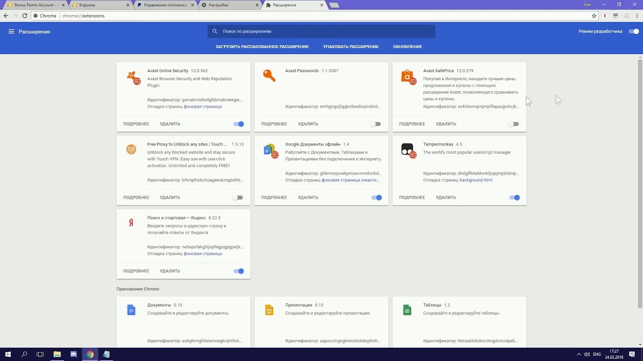
Task: Click the Google Документы офлайн icon
Action: pyautogui.click(x=271, y=151)
